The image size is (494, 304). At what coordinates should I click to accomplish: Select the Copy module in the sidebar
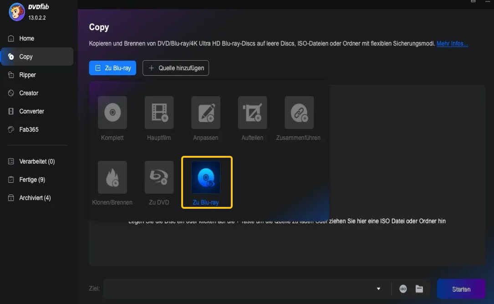pos(37,57)
